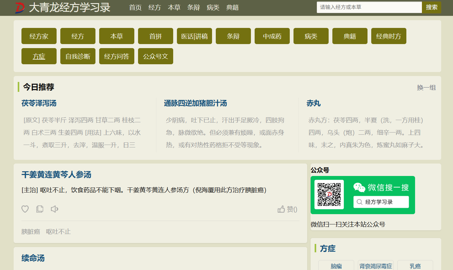
Task: Open 典籍 in top navigation
Action: [x=232, y=8]
